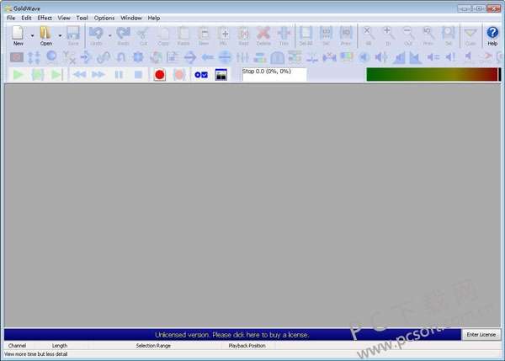505x361 pixels.
Task: Show the control visual window icon
Action: tap(221, 75)
